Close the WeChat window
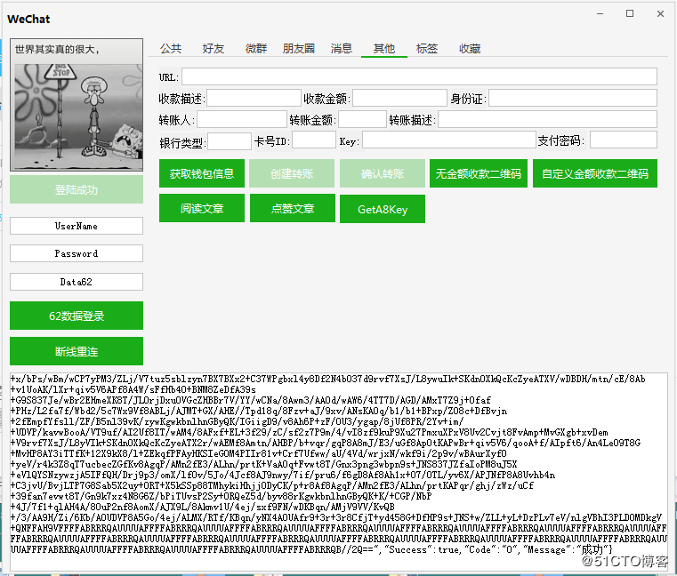This screenshot has width=677, height=576. pyautogui.click(x=660, y=14)
